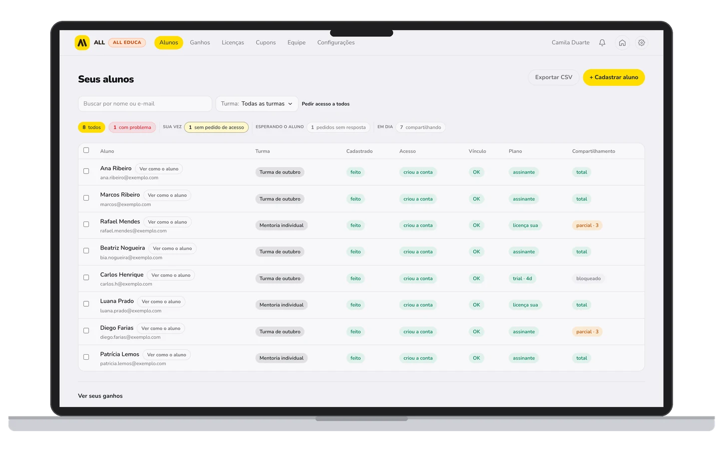Open the Cupons tab
Screen dimensions: 723x456
(266, 42)
